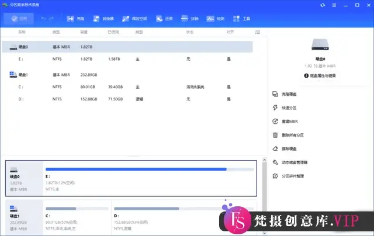374x236 pixels.
Task: Sort by the 名称 column header
Action: [22, 32]
